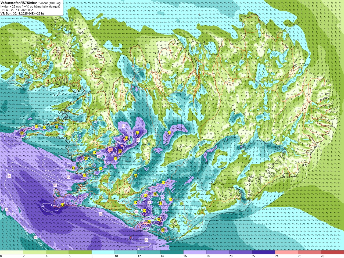This screenshot has height=258, width=344.
Task: Click the legend scale number 0
Action: (x=1, y=256)
